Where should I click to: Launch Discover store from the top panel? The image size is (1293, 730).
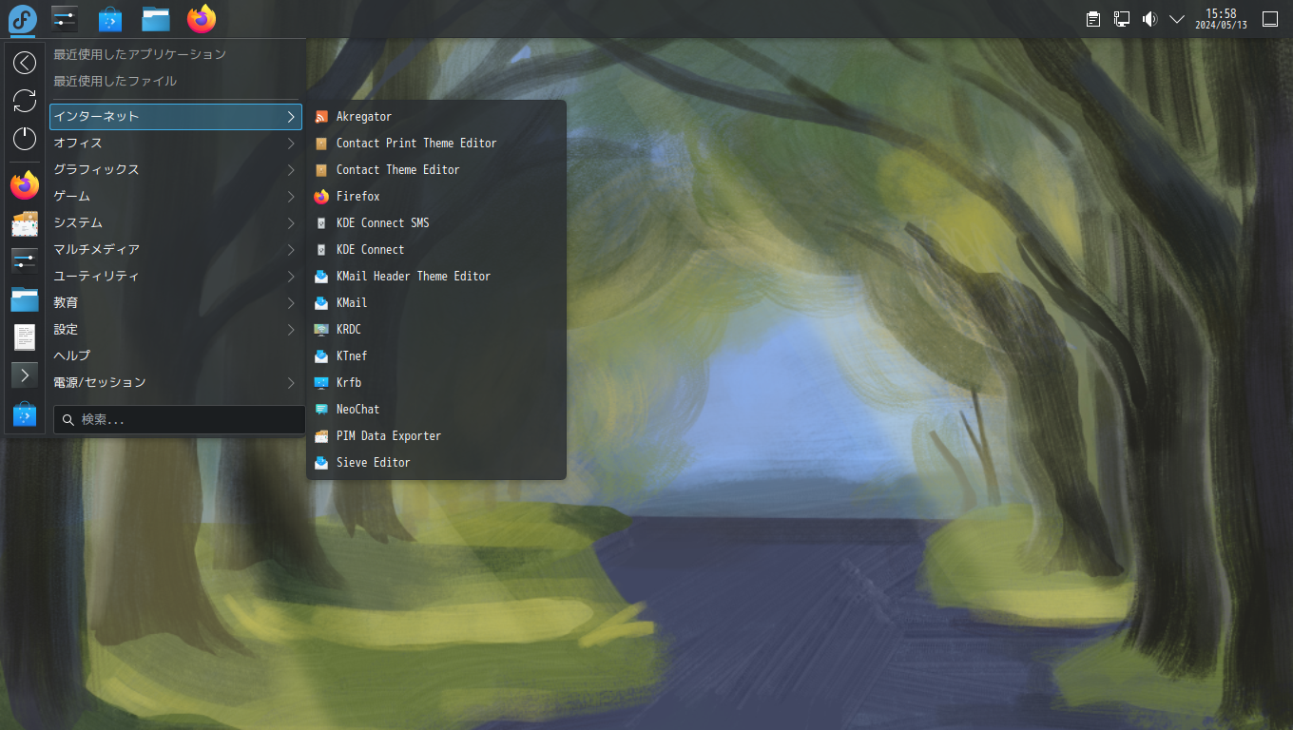[x=110, y=18]
